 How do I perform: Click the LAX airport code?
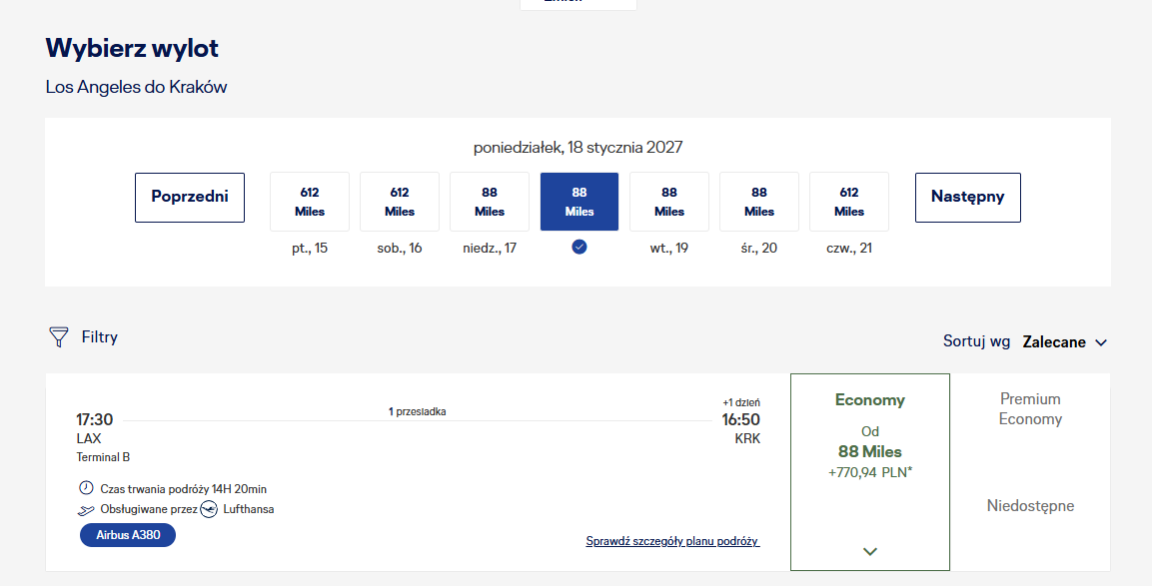[89, 438]
